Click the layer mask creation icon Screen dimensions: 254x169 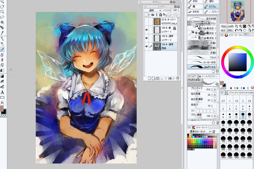pos(170,79)
